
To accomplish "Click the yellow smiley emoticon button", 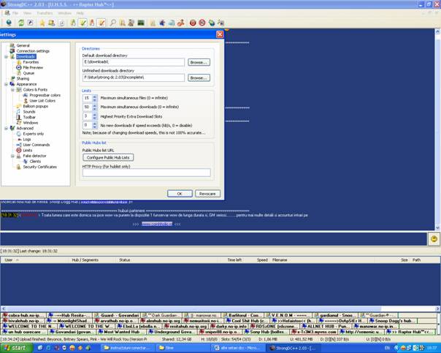I will point(434,239).
